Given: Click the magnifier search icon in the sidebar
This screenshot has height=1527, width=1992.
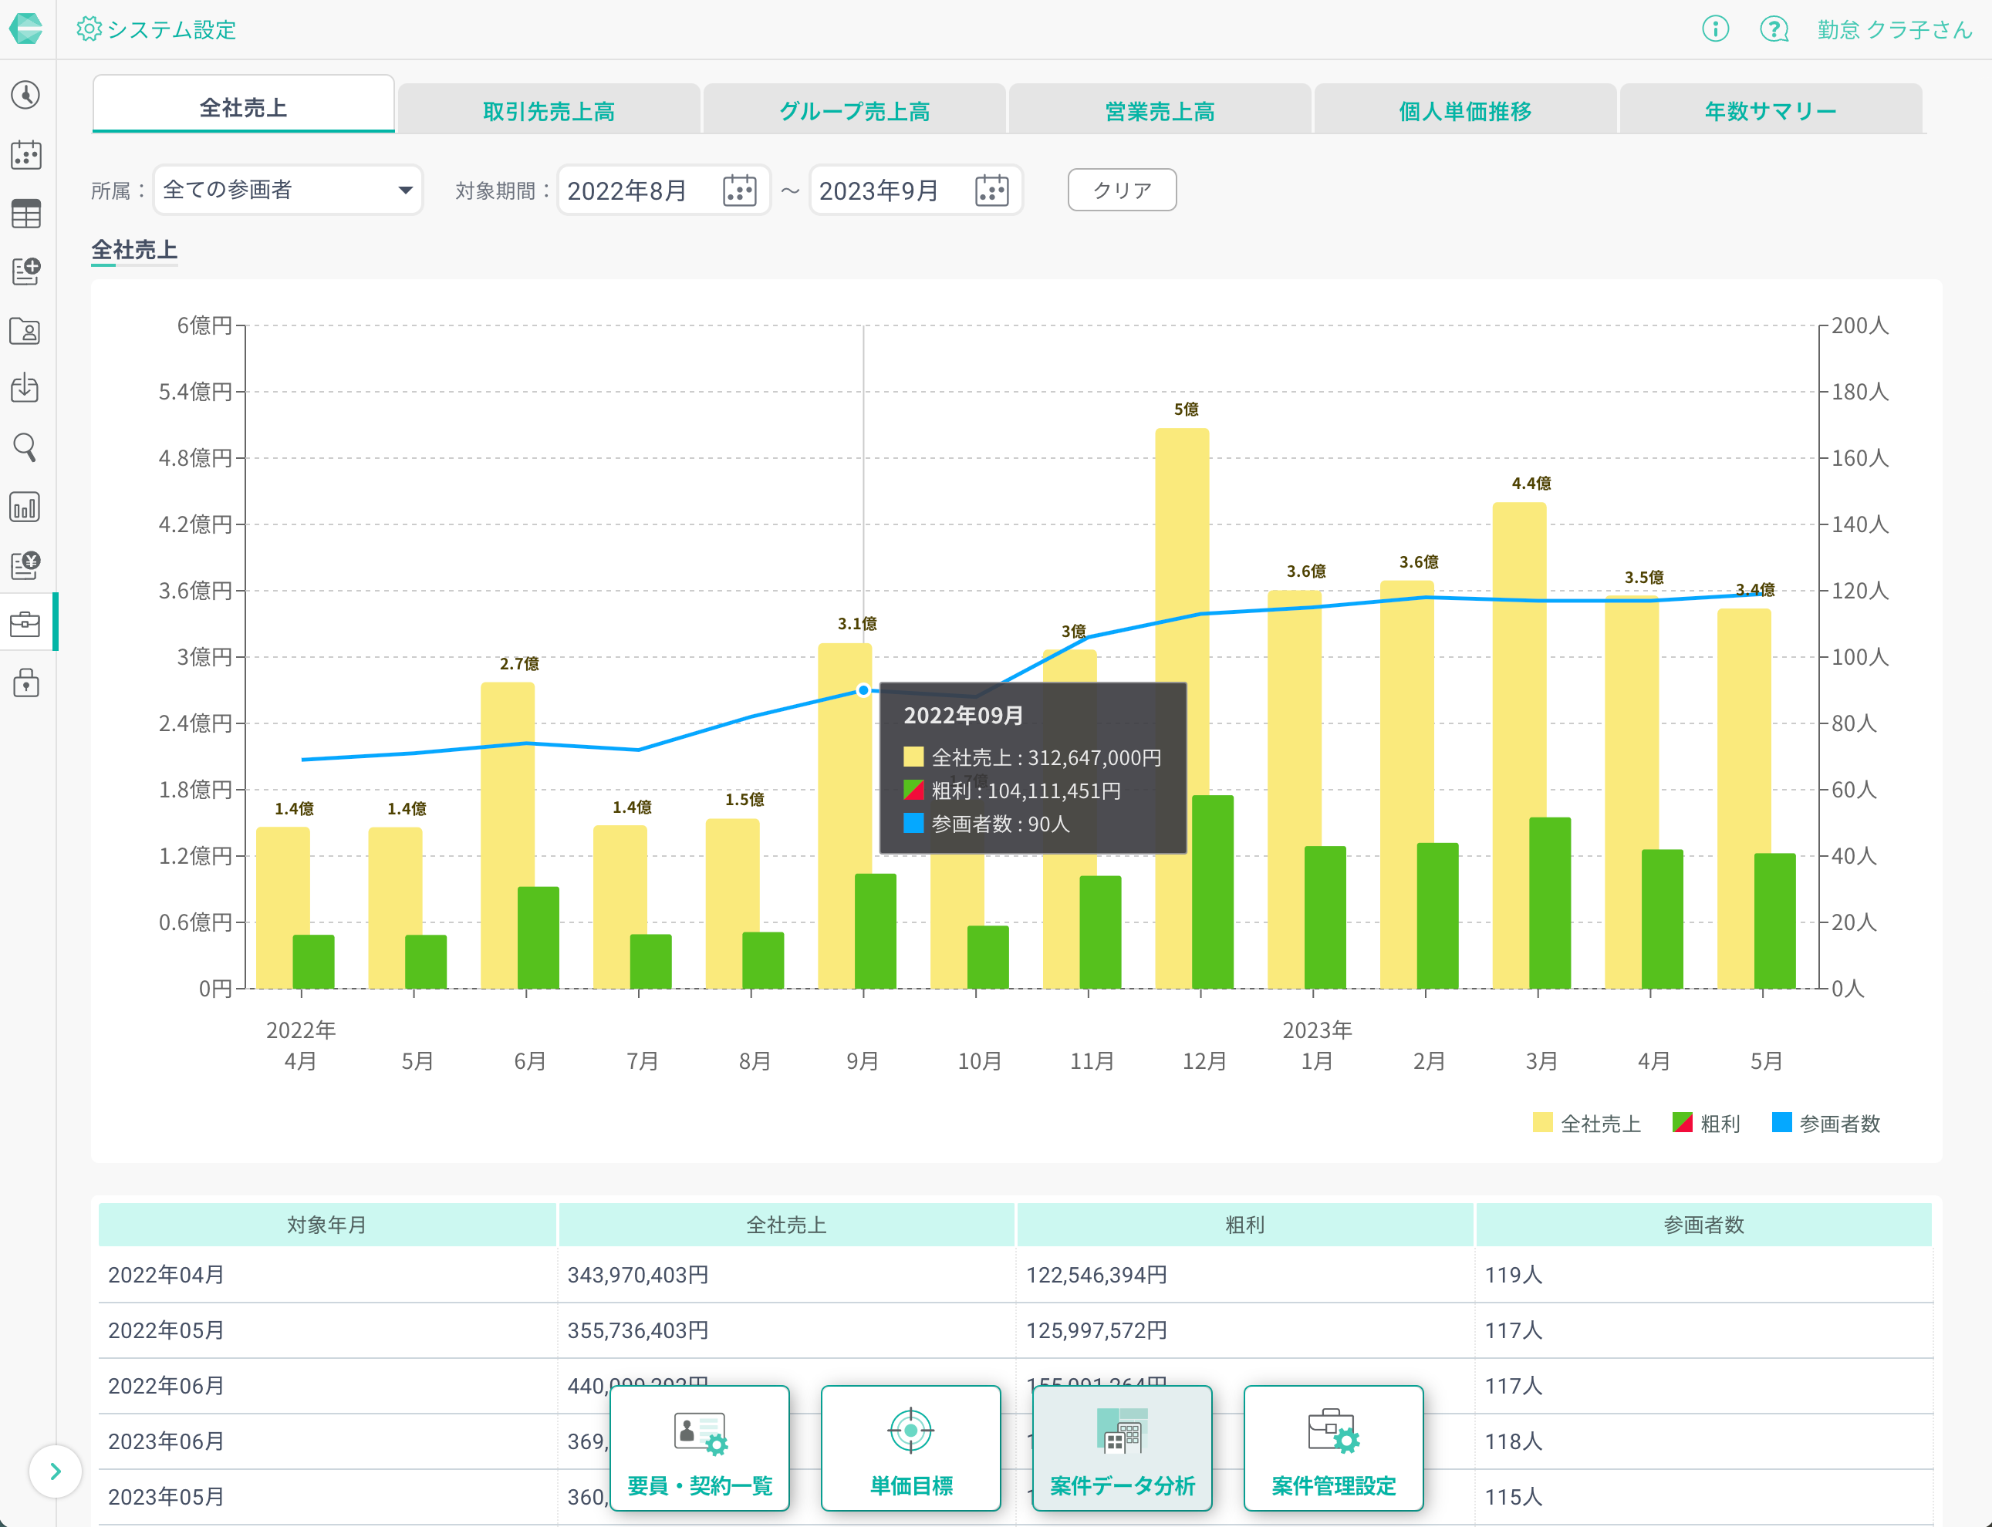Looking at the screenshot, I should click(x=25, y=447).
